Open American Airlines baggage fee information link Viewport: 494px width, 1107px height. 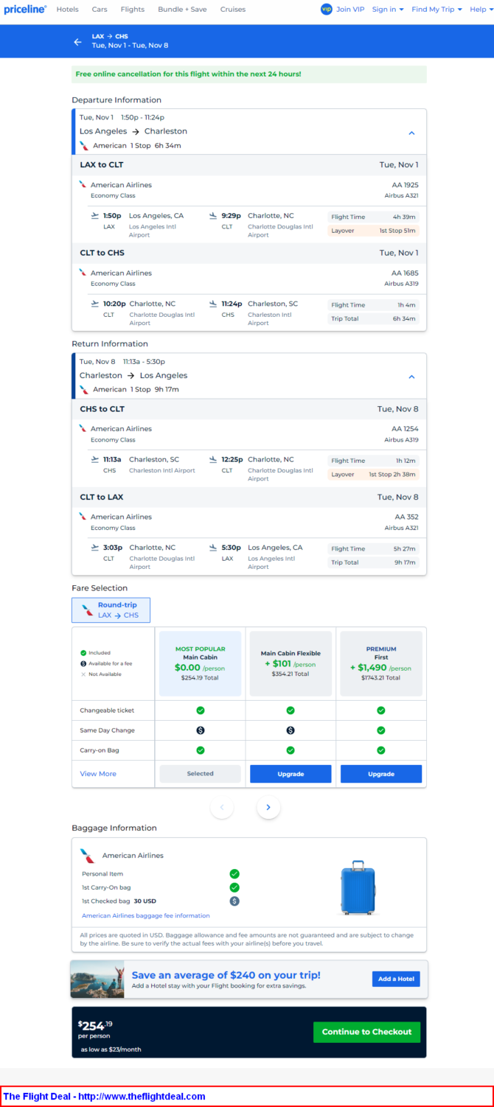(x=146, y=915)
